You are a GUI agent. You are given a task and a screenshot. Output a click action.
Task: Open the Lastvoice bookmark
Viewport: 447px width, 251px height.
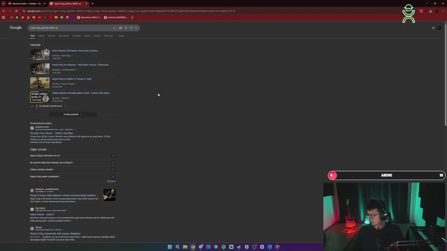coord(116,17)
